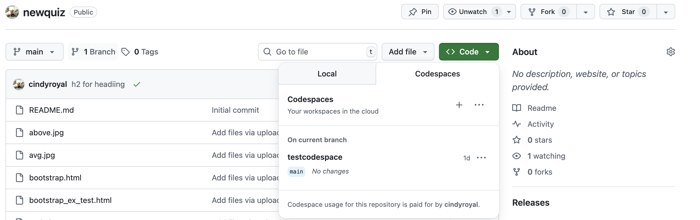This screenshot has height=220, width=700.
Task: Switch to the Local tab
Action: [x=327, y=74]
